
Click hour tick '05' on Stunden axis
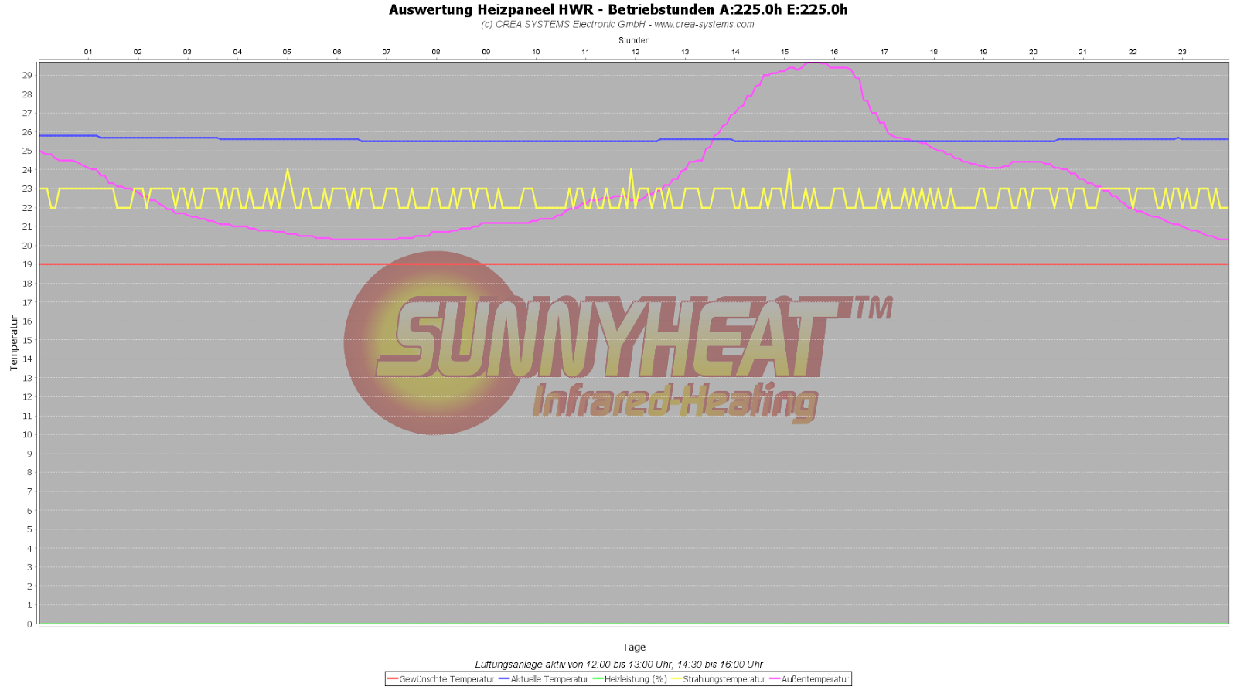[x=287, y=52]
